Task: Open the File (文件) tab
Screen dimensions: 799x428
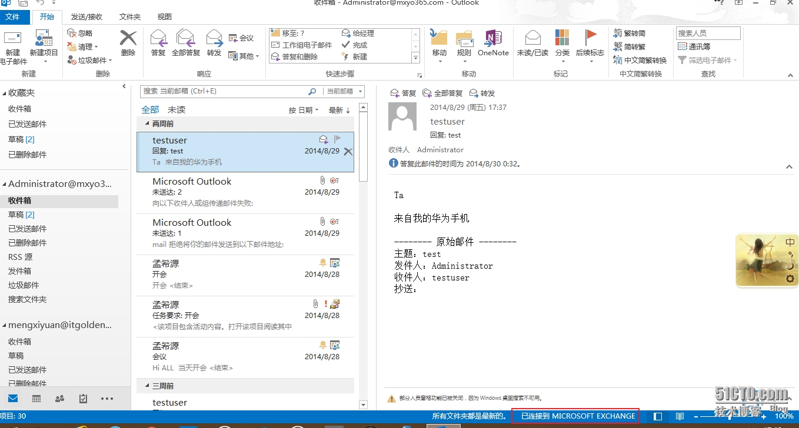Action: pos(12,17)
